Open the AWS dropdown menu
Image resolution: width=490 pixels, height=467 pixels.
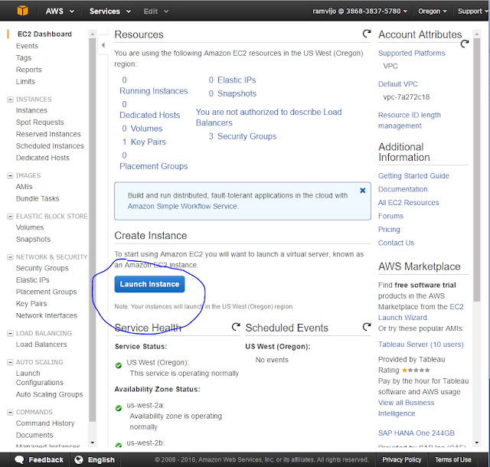coord(60,11)
